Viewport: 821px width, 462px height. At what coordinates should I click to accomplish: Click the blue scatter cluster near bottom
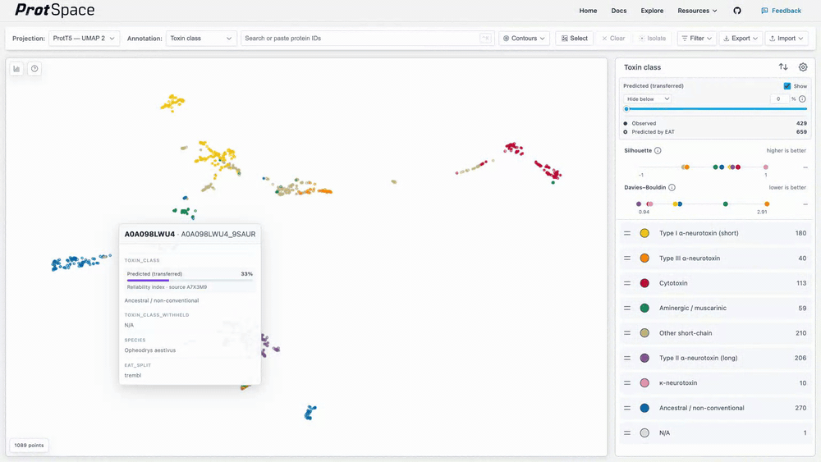(310, 412)
